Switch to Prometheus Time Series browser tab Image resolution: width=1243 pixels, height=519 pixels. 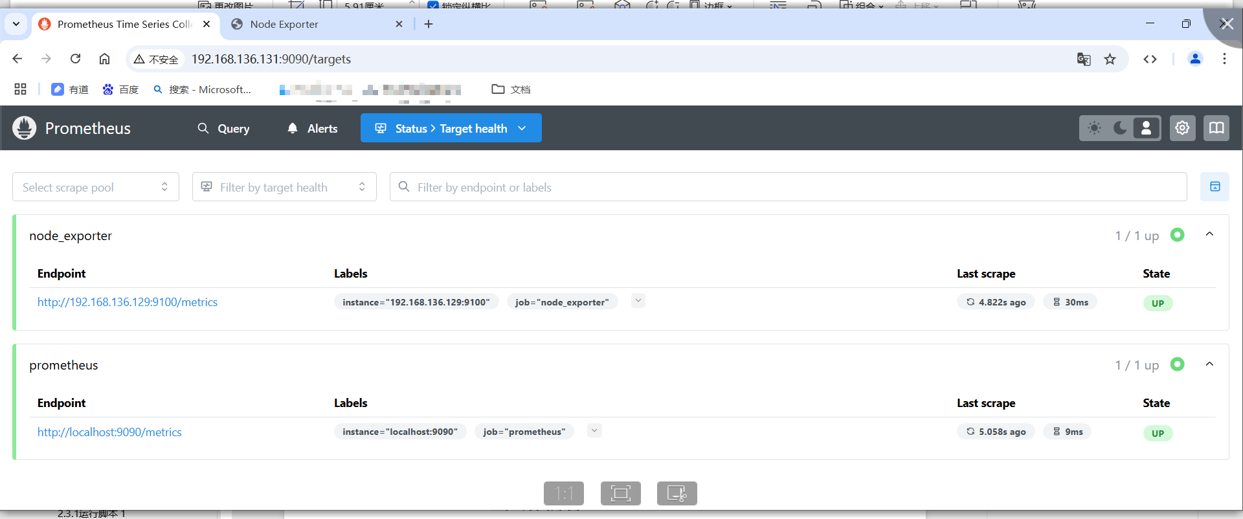tap(124, 24)
